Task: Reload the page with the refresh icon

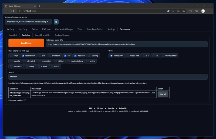Action: [12, 11]
